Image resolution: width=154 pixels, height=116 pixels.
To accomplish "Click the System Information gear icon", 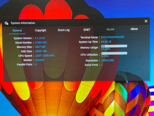I will click(x=6, y=23).
